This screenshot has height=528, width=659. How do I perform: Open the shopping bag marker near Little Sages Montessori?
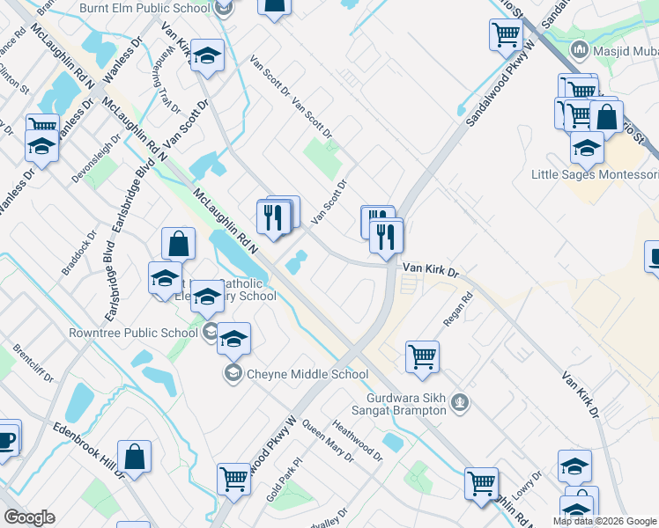(606, 119)
